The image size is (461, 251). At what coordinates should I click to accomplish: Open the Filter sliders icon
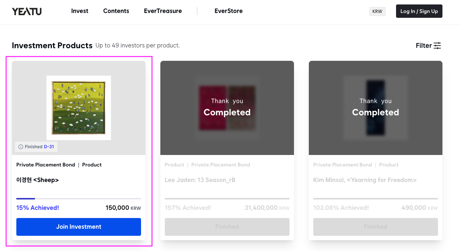point(438,46)
